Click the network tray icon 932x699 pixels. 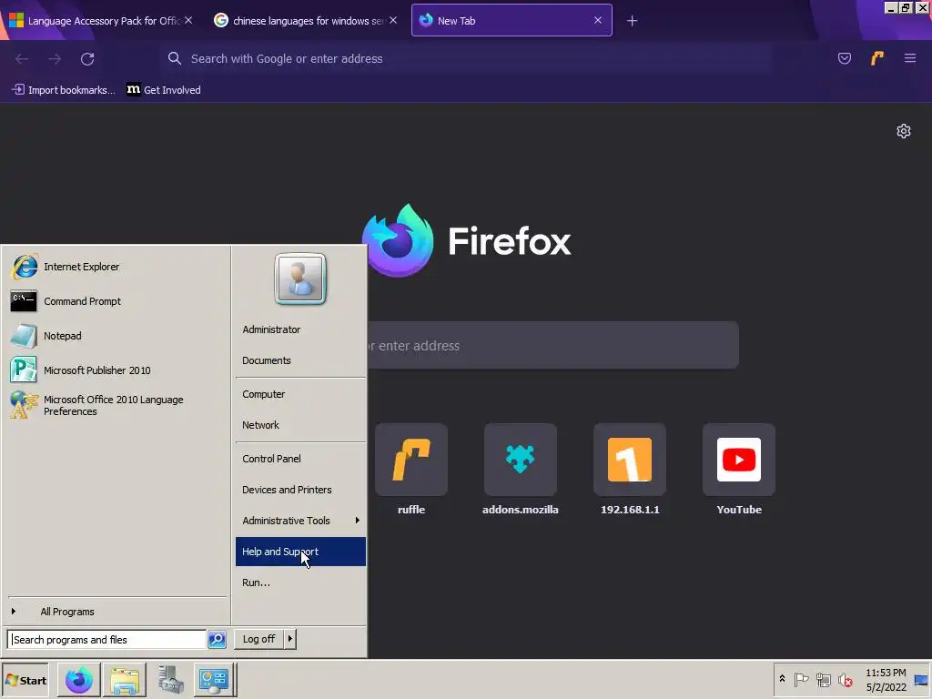[x=823, y=679]
